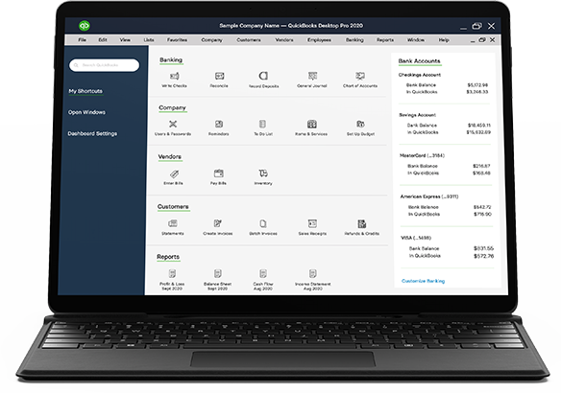The width and height of the screenshot is (561, 393).
Task: Open the Batch Invoices icon
Action: tap(263, 223)
